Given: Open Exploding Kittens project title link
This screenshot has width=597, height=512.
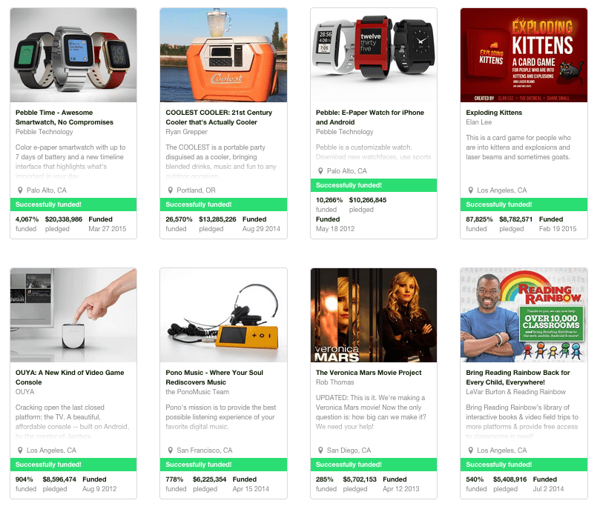Looking at the screenshot, I should 494,113.
